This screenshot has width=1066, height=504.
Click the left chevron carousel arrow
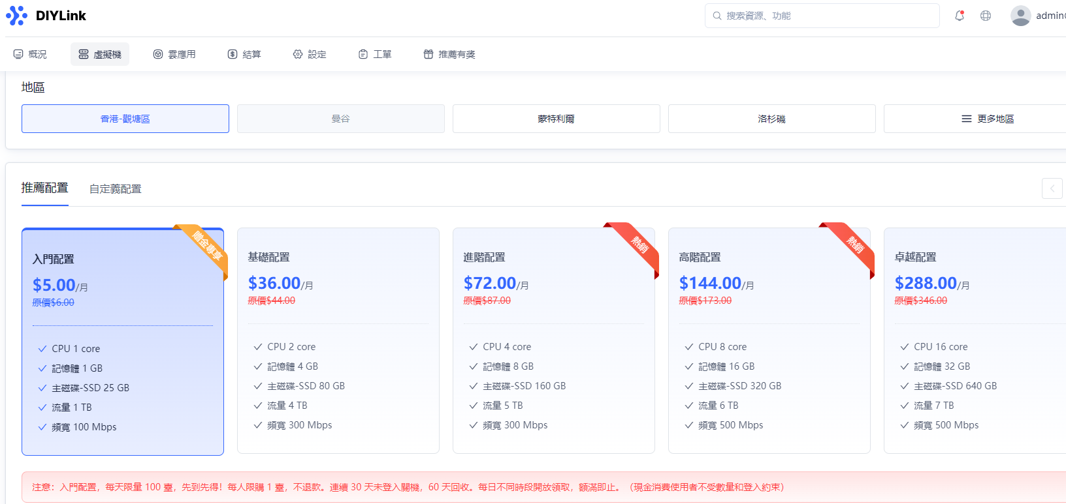pos(1052,188)
